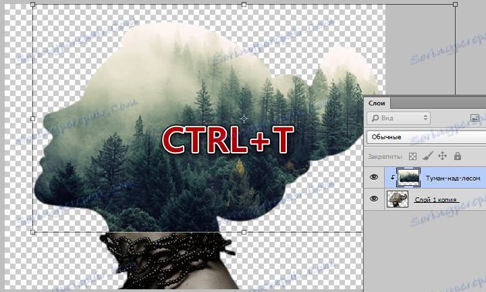Open the Обычные blend mode dropdown
486x292 pixels.
pyautogui.click(x=426, y=137)
